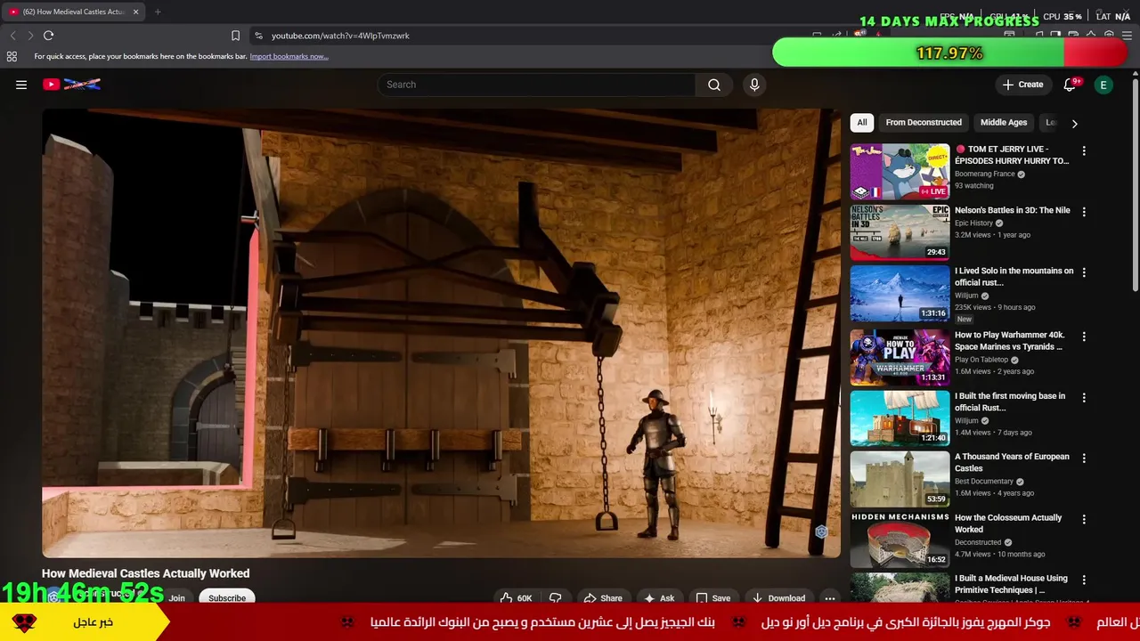Go back with browser back arrow

coord(12,36)
